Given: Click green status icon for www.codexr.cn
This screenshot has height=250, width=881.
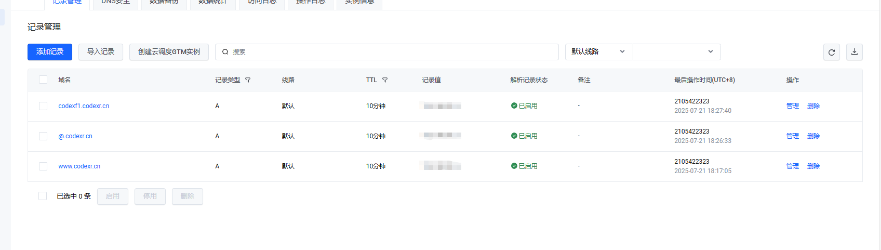Looking at the screenshot, I should tap(514, 166).
